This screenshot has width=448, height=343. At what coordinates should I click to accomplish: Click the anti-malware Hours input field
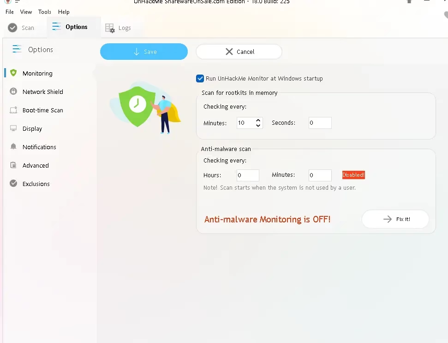[x=248, y=175]
